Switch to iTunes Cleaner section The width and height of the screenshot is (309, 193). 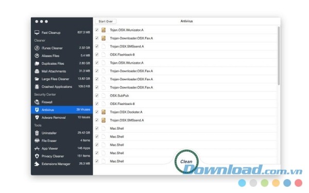click(62, 48)
